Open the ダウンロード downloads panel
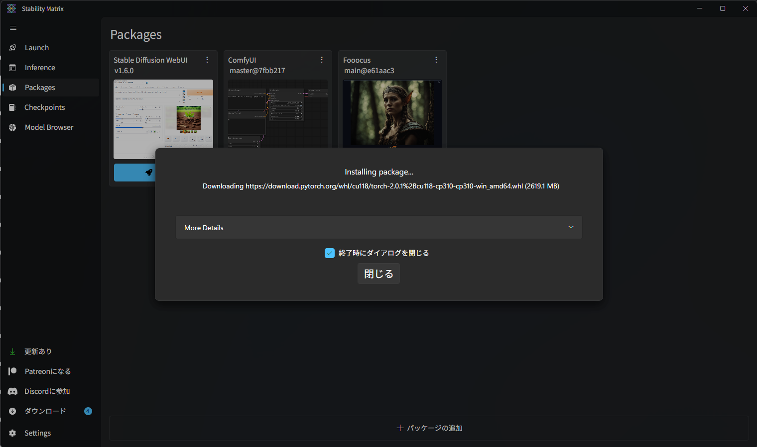 (50, 411)
